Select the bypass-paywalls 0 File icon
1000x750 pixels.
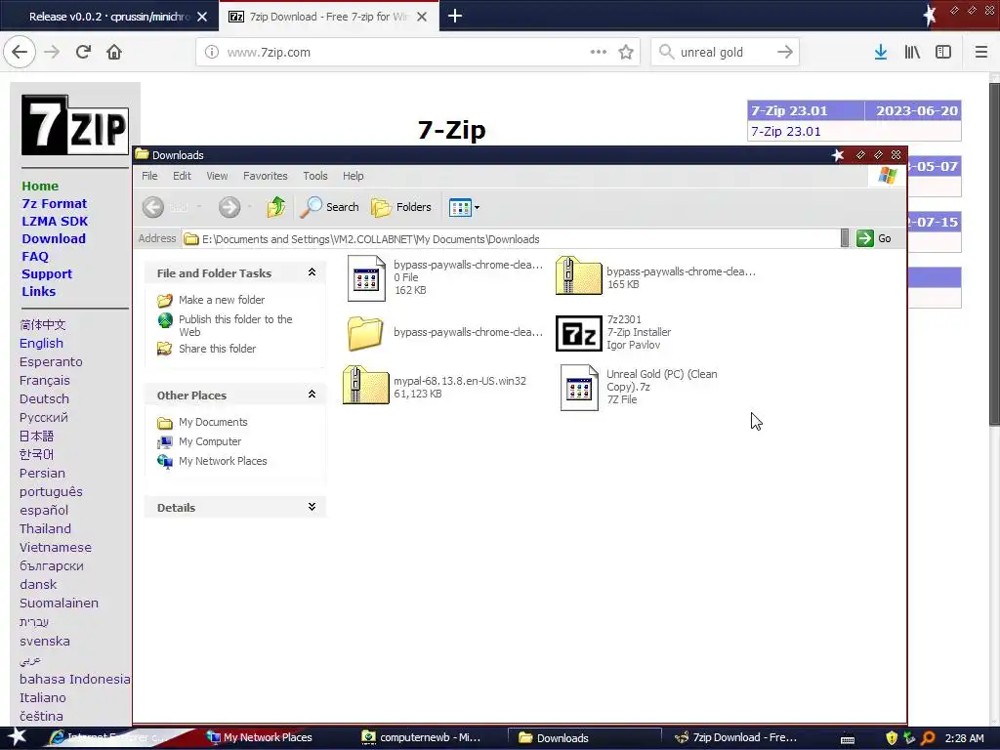click(x=366, y=278)
